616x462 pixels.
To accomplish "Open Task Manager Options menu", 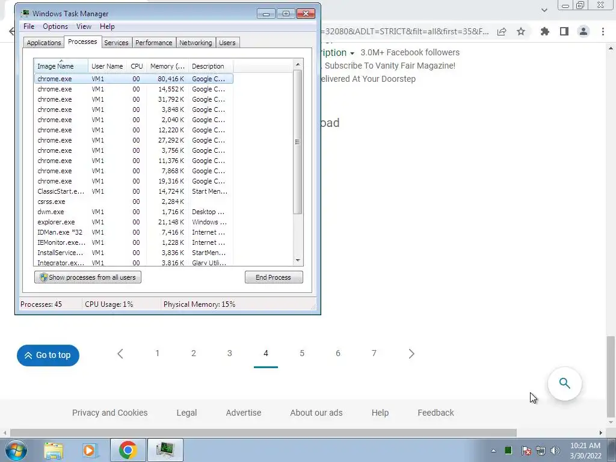I will (x=55, y=26).
